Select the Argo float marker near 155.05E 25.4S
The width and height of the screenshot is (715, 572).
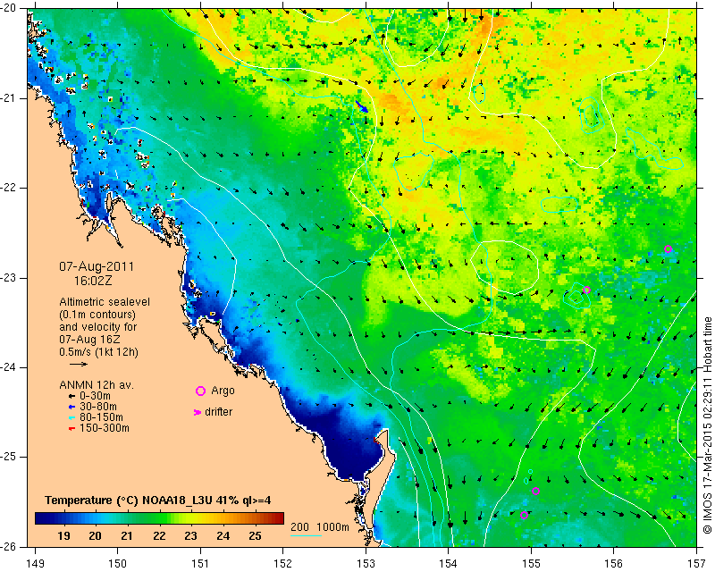click(x=535, y=491)
